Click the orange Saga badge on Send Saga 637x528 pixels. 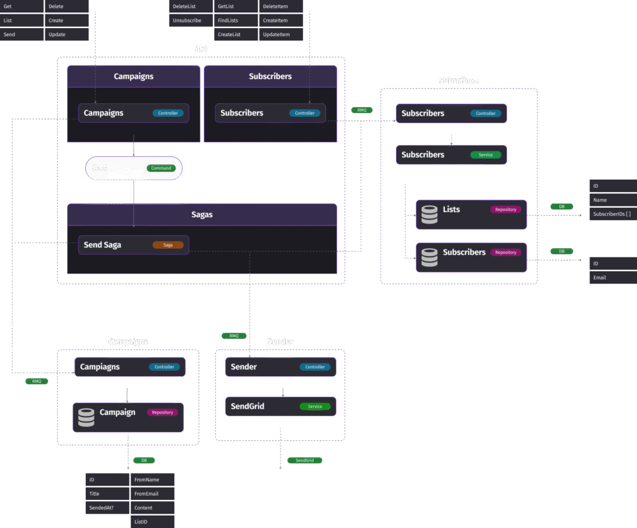coord(168,245)
